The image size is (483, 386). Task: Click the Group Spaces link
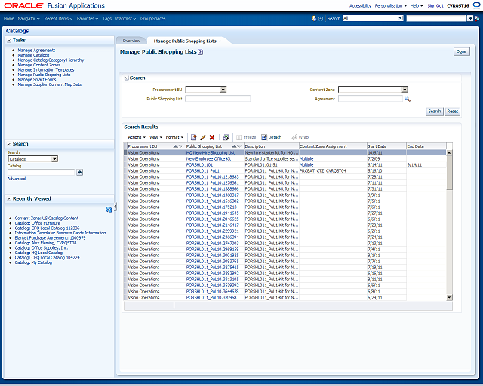tap(152, 19)
